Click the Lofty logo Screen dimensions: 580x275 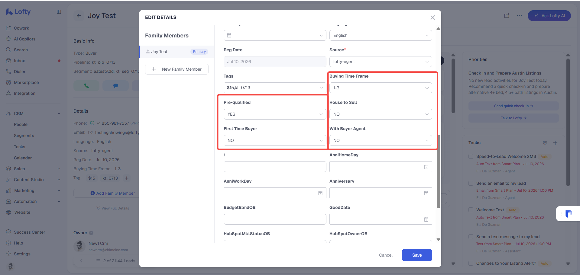tap(18, 12)
